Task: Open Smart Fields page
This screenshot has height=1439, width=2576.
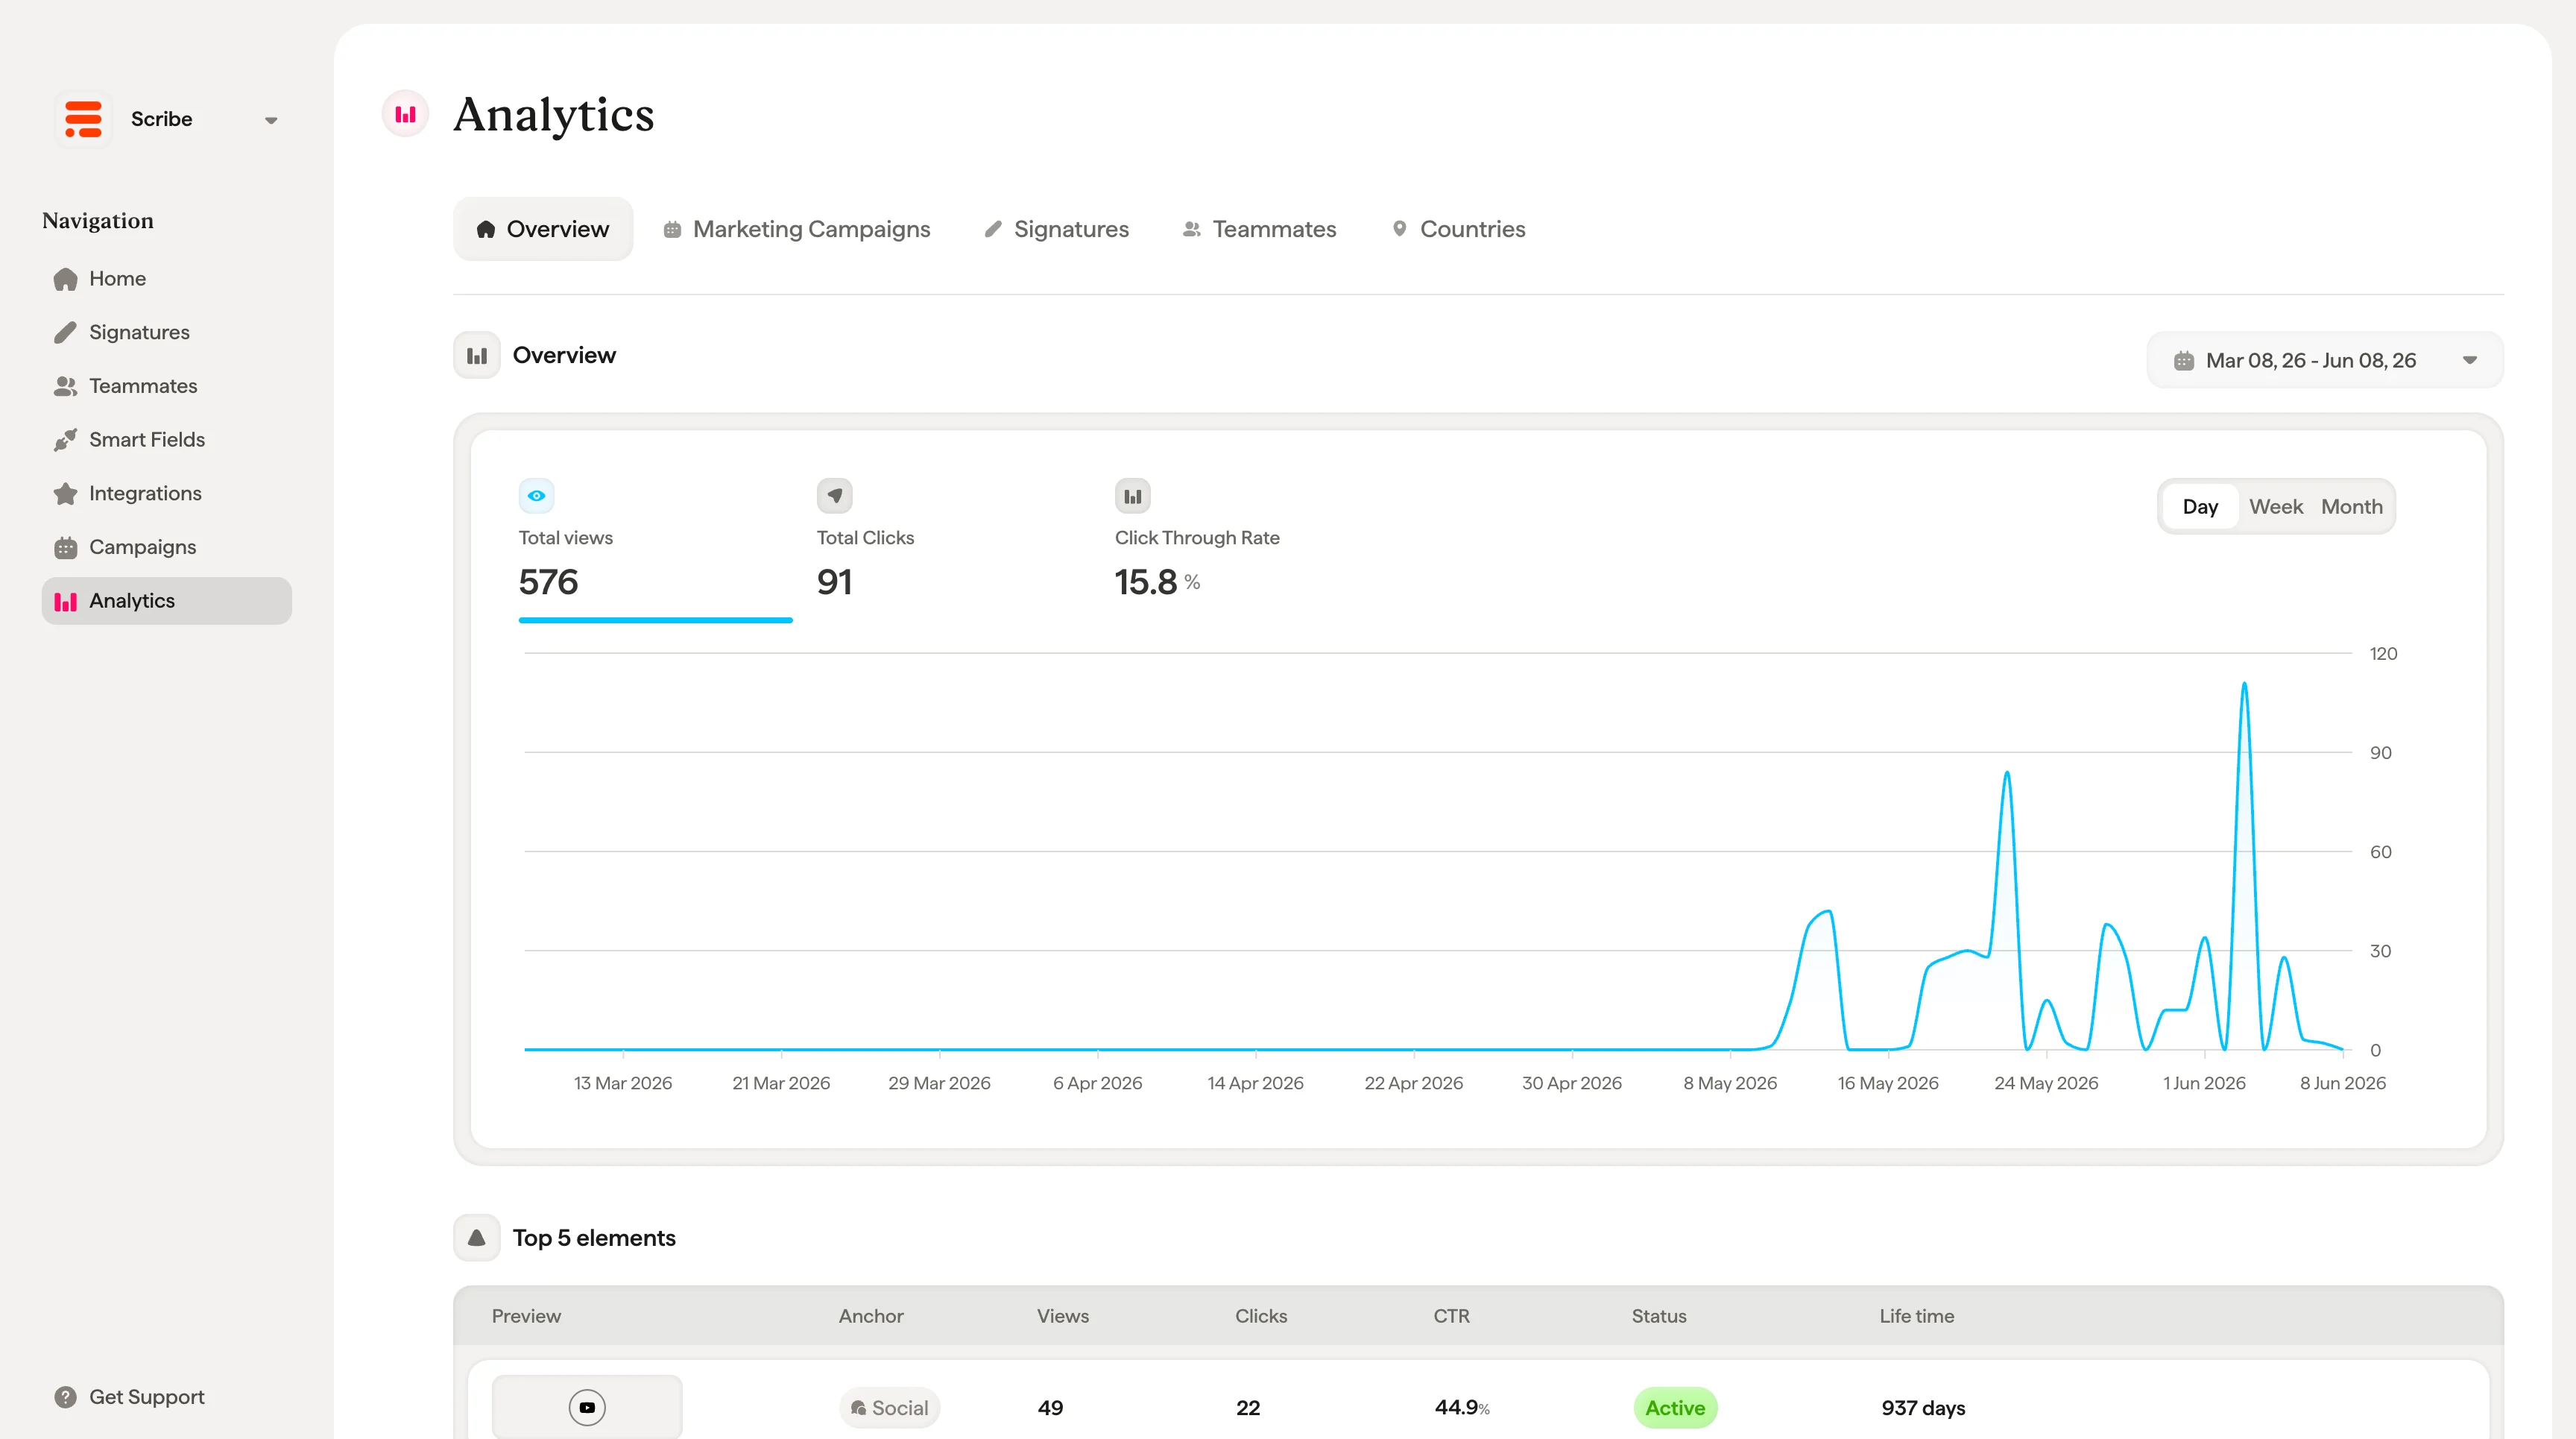Action: click(x=167, y=440)
